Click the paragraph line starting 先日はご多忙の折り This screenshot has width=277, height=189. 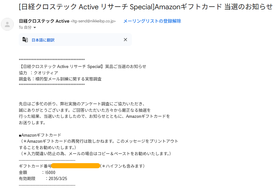click(x=82, y=104)
